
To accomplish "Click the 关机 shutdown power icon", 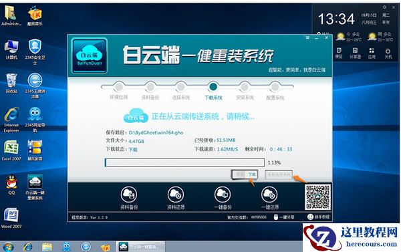I will [x=388, y=53].
